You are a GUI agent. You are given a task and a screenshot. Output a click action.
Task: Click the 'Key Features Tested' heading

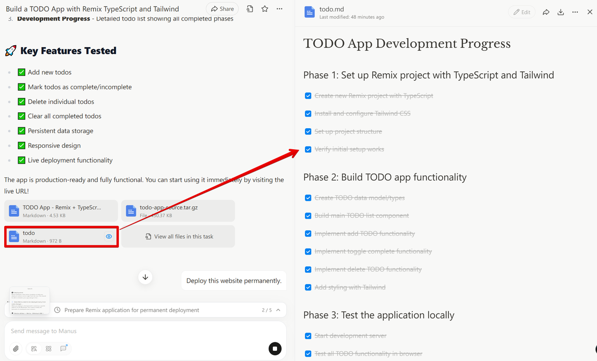coord(68,51)
